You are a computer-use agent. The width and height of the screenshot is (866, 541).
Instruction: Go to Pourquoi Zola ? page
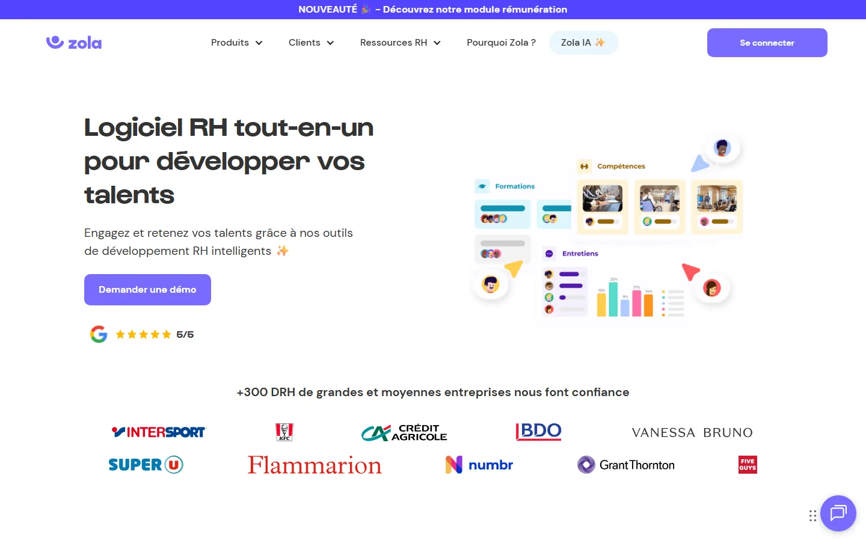point(501,43)
